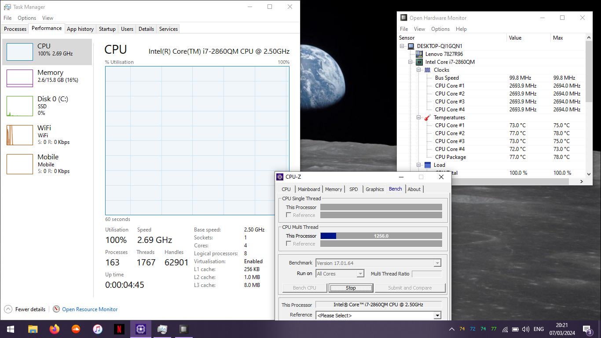Open the Help menu in Open Hardware Monitor
601x338 pixels.
click(x=461, y=29)
